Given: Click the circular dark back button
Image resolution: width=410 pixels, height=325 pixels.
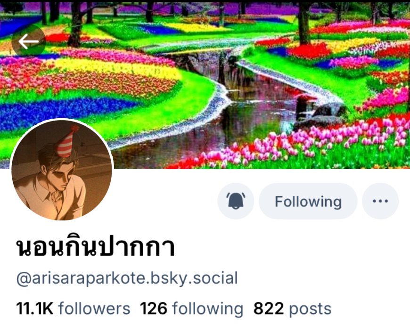Looking at the screenshot, I should pos(28,41).
